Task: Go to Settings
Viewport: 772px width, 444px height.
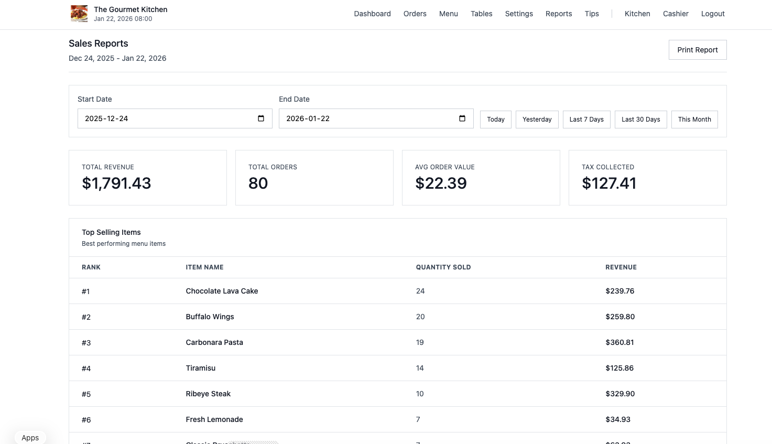Action: [518, 14]
